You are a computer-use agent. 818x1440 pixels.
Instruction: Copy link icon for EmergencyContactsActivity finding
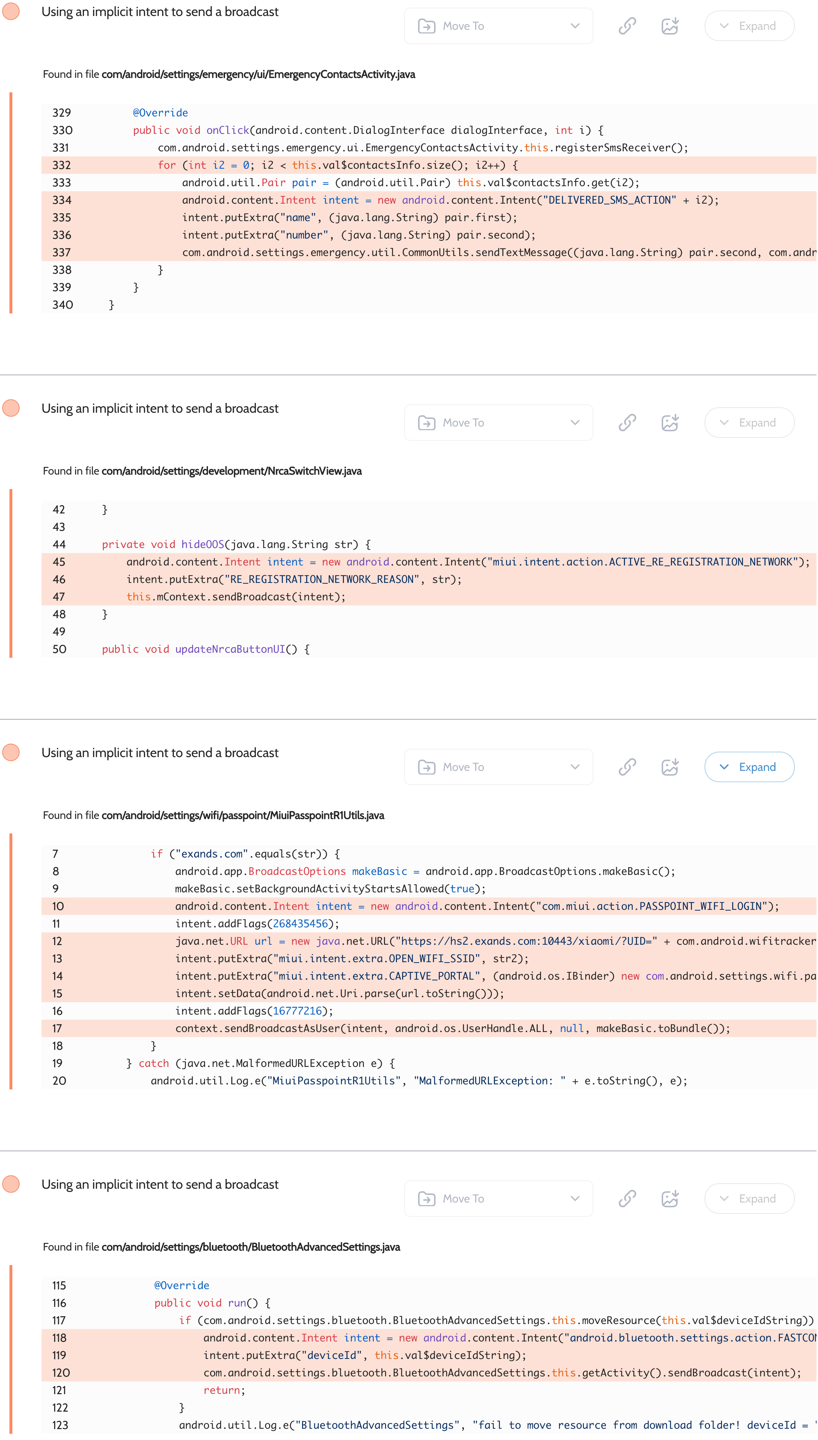627,26
